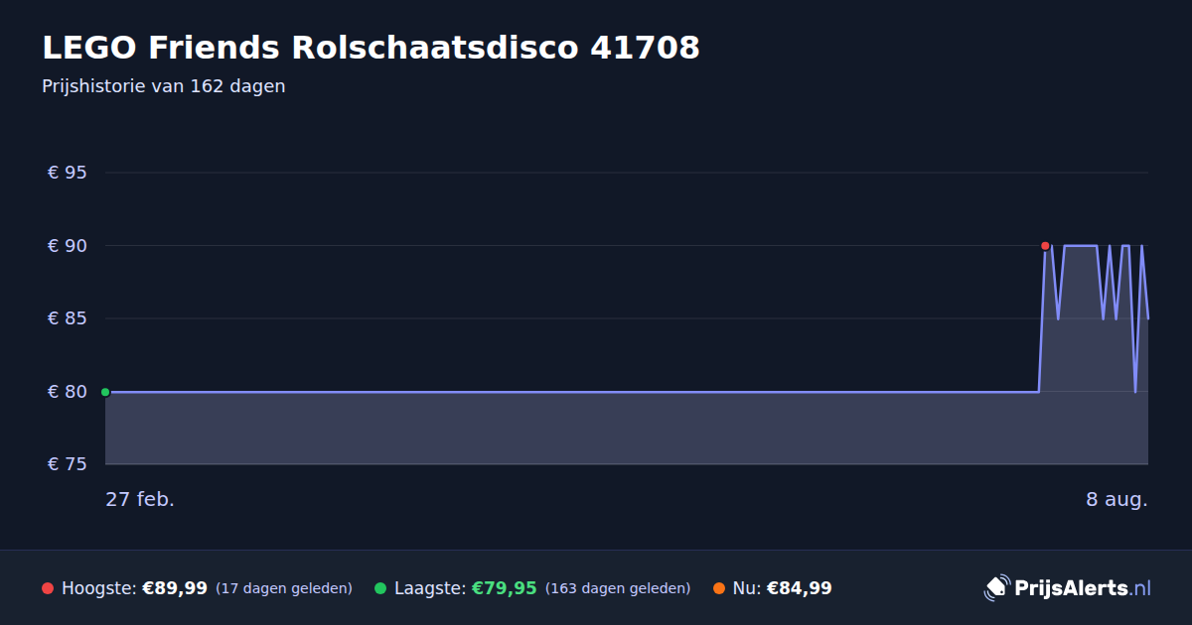Image resolution: width=1192 pixels, height=625 pixels.
Task: Click the 163 dagen geleden note
Action: pos(618,589)
